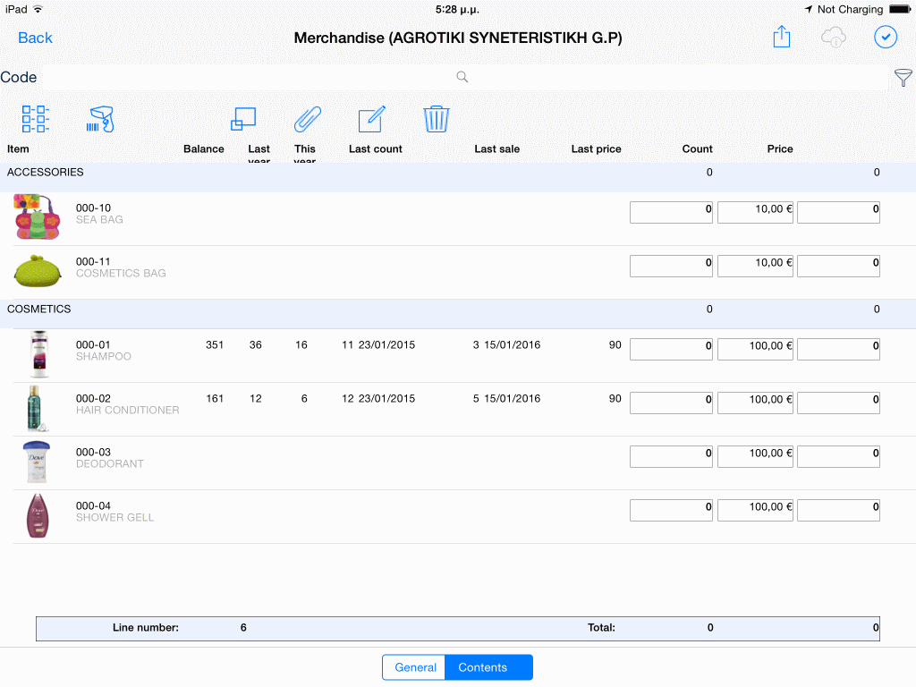Switch to the General tab
Image resolution: width=916 pixels, height=687 pixels.
click(414, 667)
